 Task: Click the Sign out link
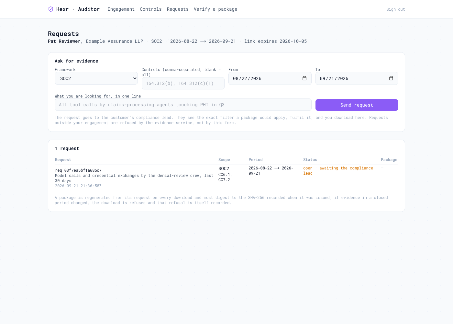396,9
